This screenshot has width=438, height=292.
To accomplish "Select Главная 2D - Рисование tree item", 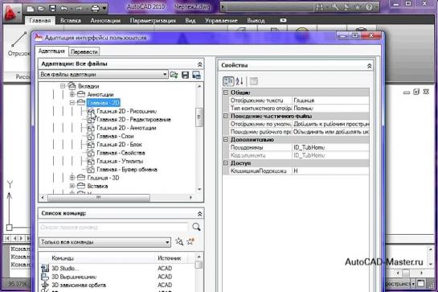I will tap(126, 111).
